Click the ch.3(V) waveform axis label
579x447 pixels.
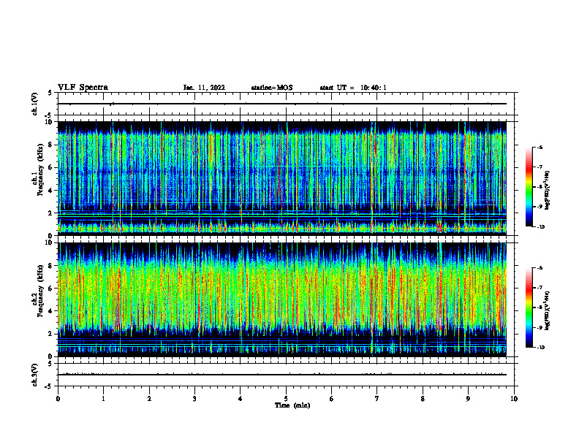(34, 375)
